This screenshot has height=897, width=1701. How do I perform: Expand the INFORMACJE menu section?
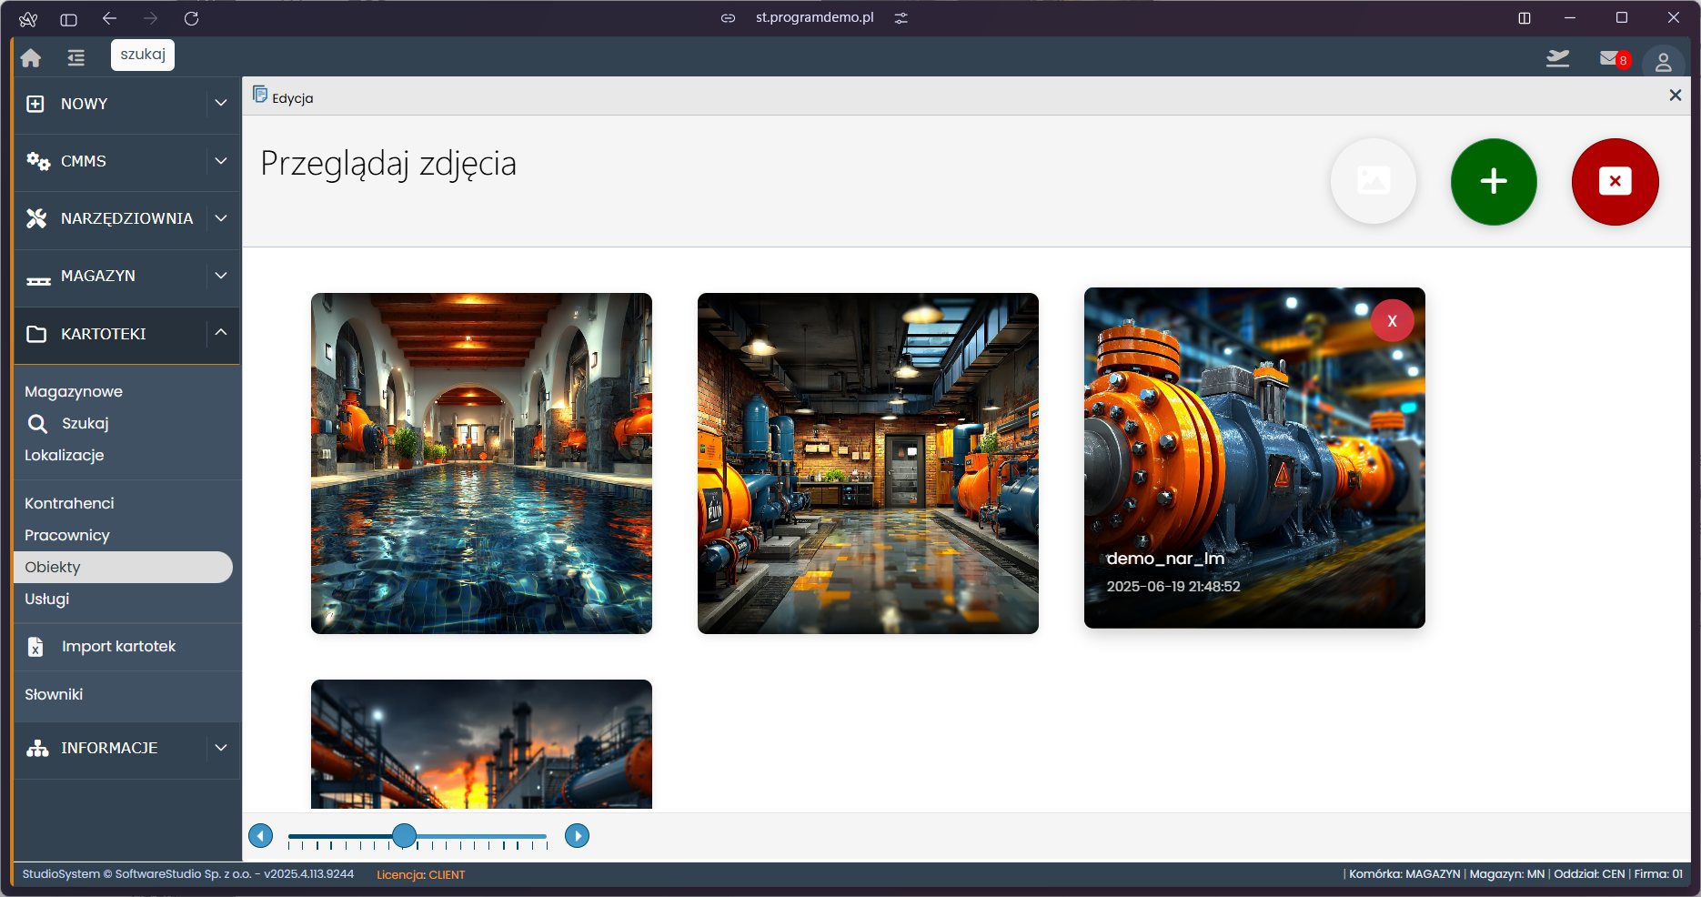(220, 748)
